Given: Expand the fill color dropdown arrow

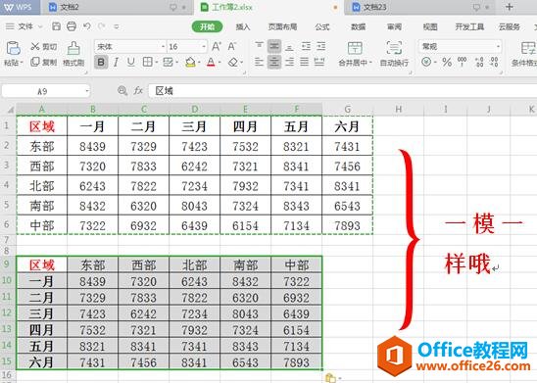Looking at the screenshot, I should 199,63.
